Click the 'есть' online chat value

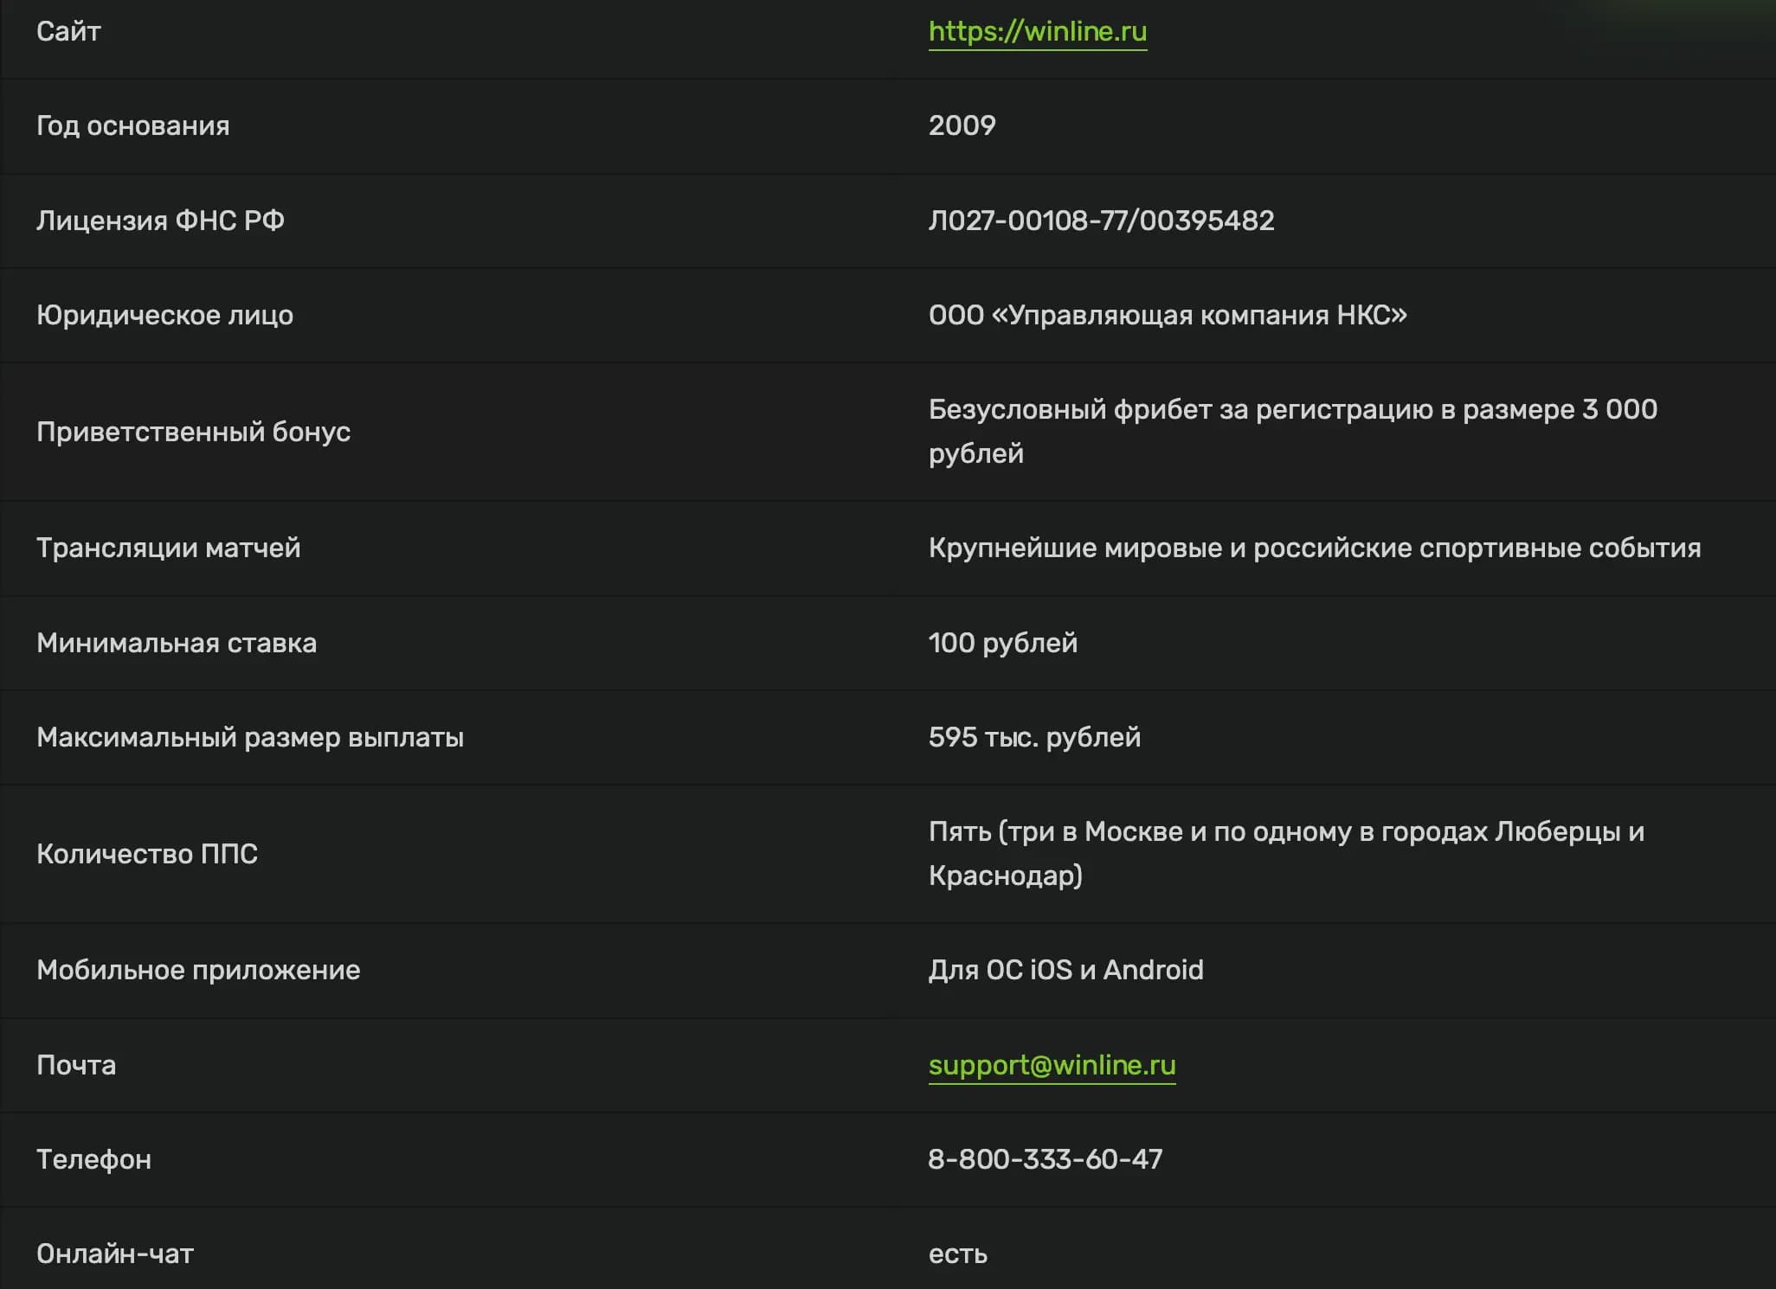[x=958, y=1254]
